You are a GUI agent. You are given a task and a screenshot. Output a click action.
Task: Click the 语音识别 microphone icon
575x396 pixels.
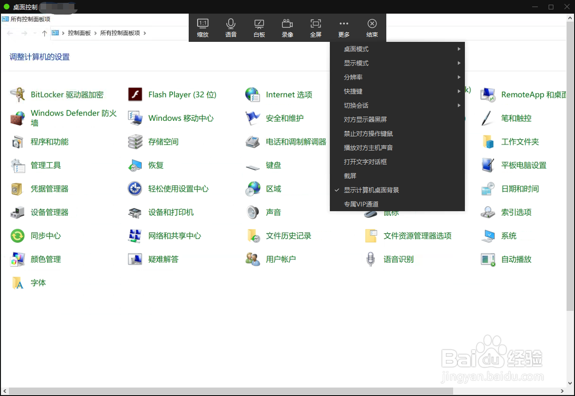(x=370, y=259)
